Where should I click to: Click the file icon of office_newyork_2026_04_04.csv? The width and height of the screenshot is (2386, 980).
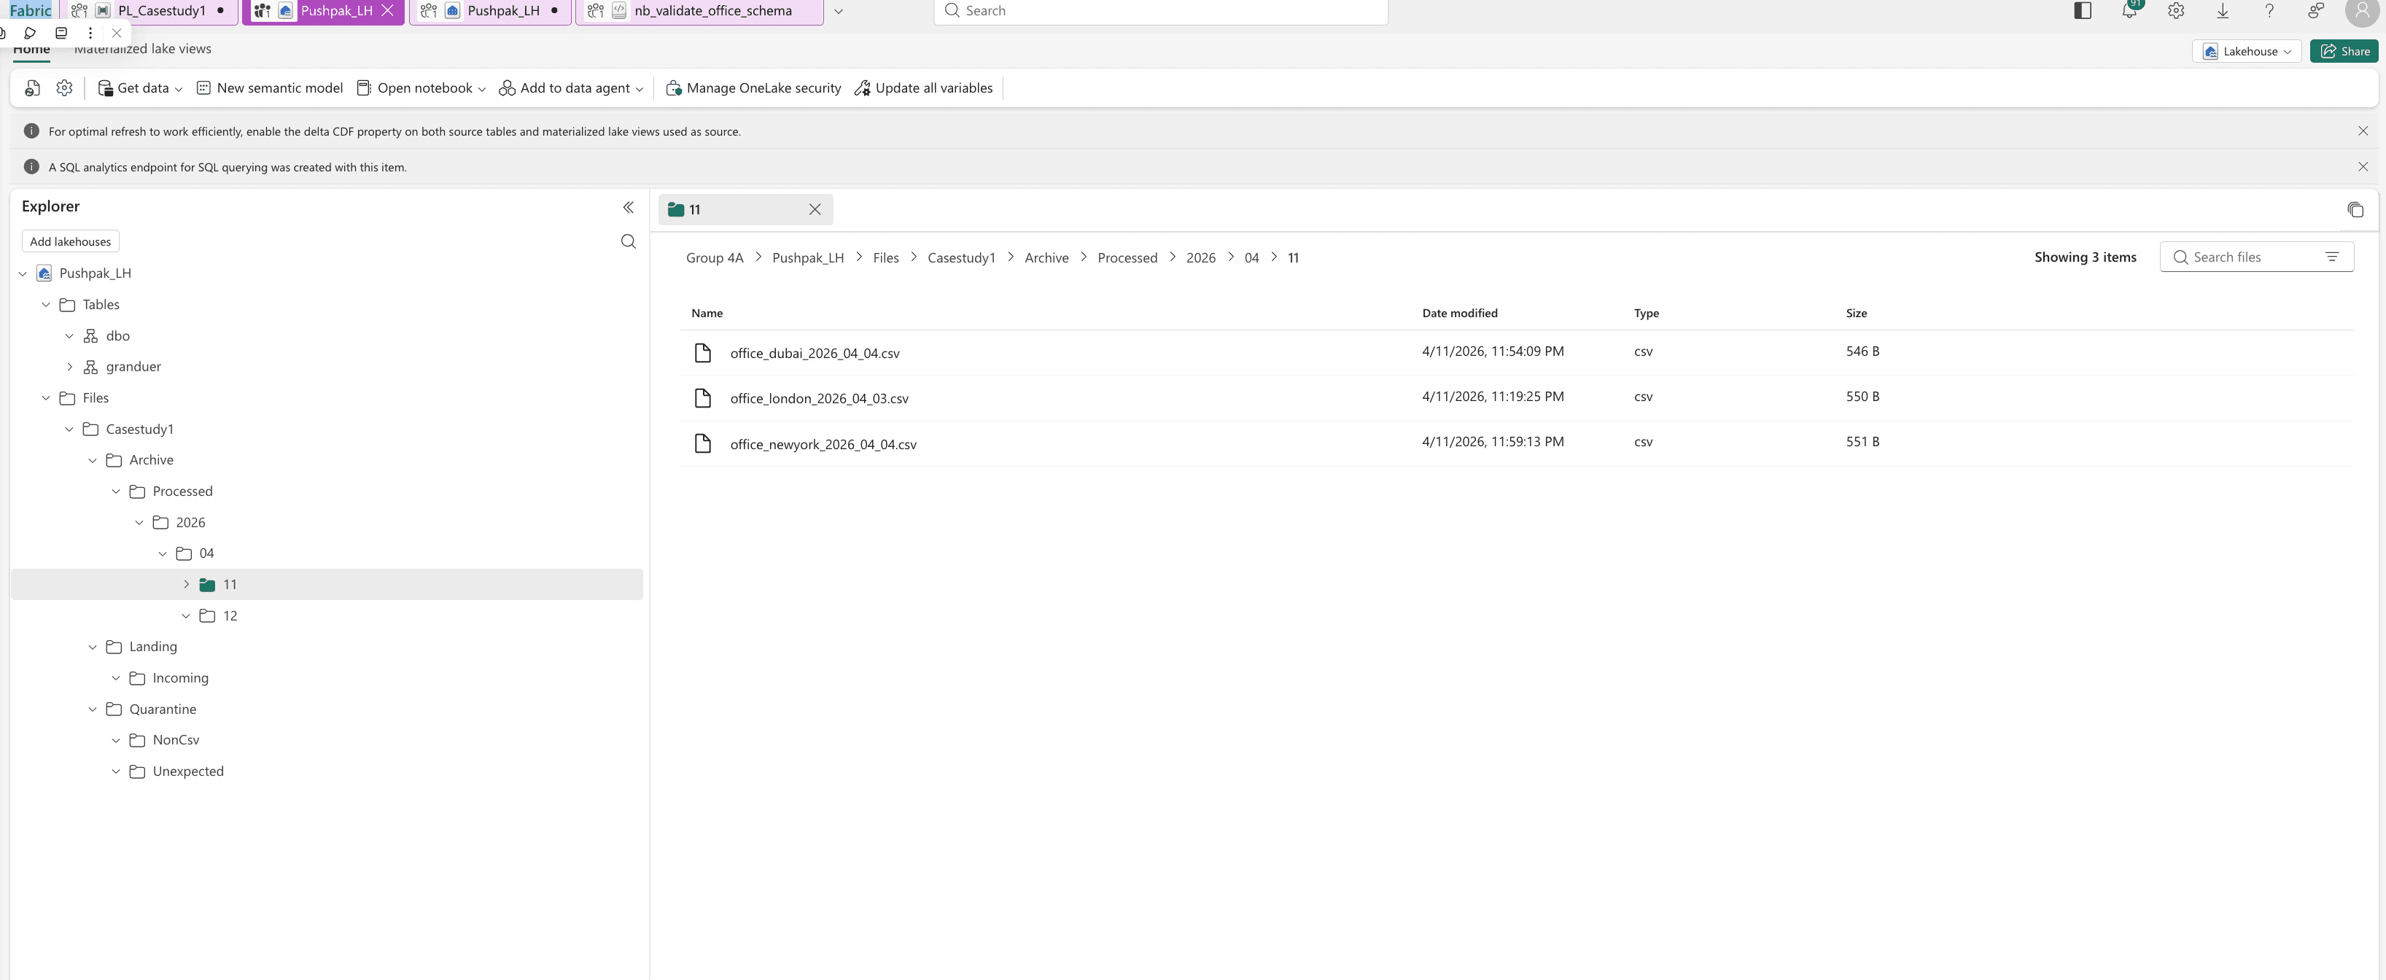(x=703, y=443)
